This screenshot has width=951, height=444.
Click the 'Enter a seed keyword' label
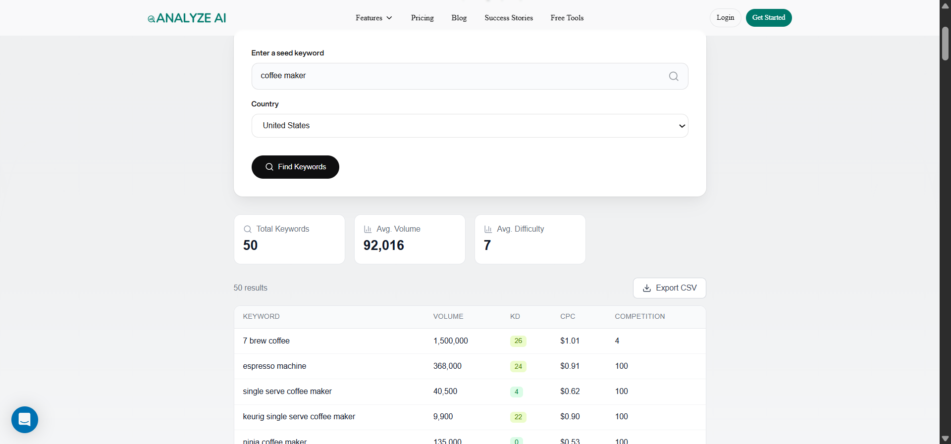288,53
